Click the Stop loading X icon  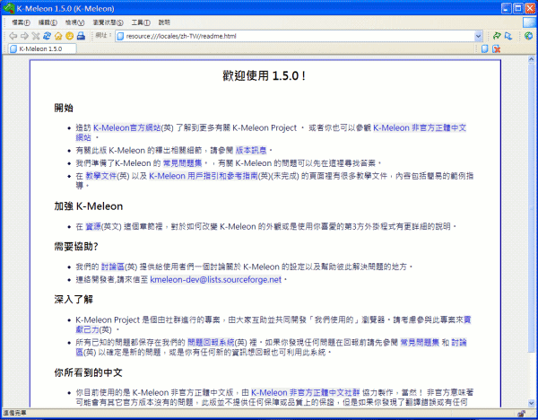click(x=36, y=36)
